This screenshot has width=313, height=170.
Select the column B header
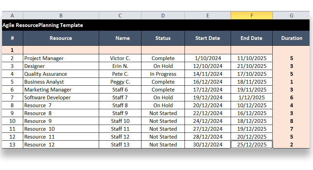tap(61, 15)
